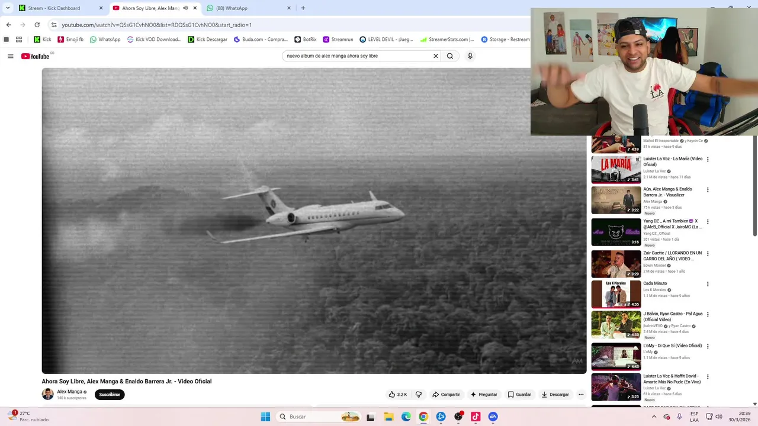Open Chrome tab search dropdown
The image size is (758, 426).
[8, 8]
